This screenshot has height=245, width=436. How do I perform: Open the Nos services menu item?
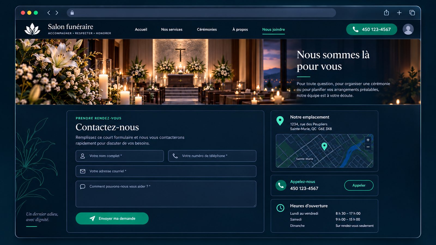(x=172, y=29)
